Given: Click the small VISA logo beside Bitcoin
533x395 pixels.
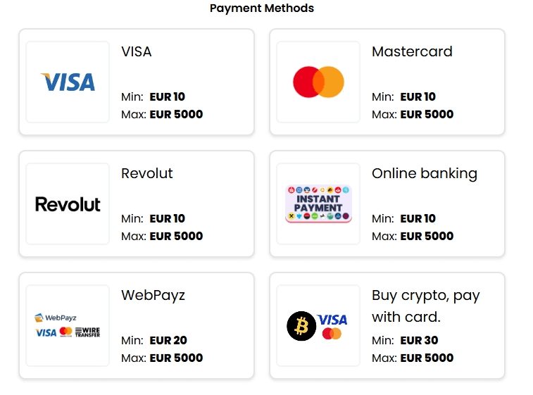Looking at the screenshot, I should point(332,320).
